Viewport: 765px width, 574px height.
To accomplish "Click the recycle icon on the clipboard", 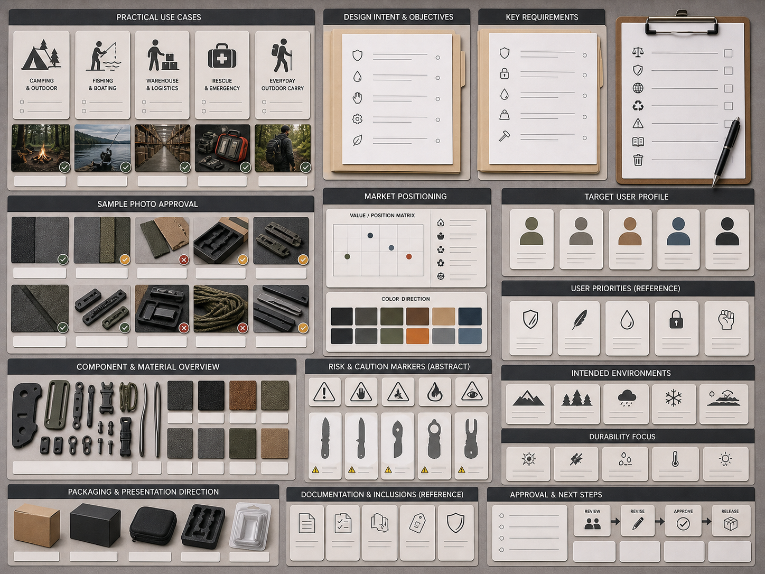I will click(x=638, y=106).
